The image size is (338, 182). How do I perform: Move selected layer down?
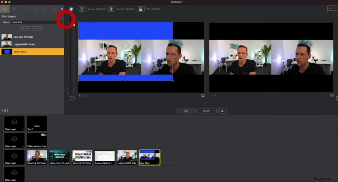(x=40, y=29)
